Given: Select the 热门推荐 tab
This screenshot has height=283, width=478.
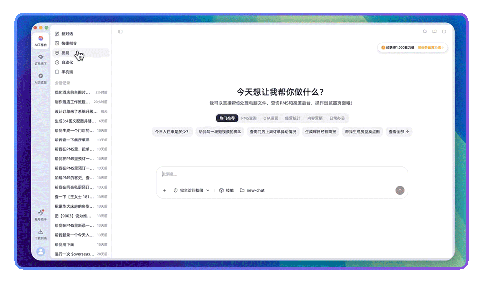Looking at the screenshot, I should (x=227, y=118).
